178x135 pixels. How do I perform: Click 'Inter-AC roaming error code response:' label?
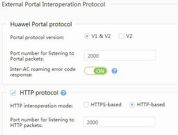click(x=43, y=72)
